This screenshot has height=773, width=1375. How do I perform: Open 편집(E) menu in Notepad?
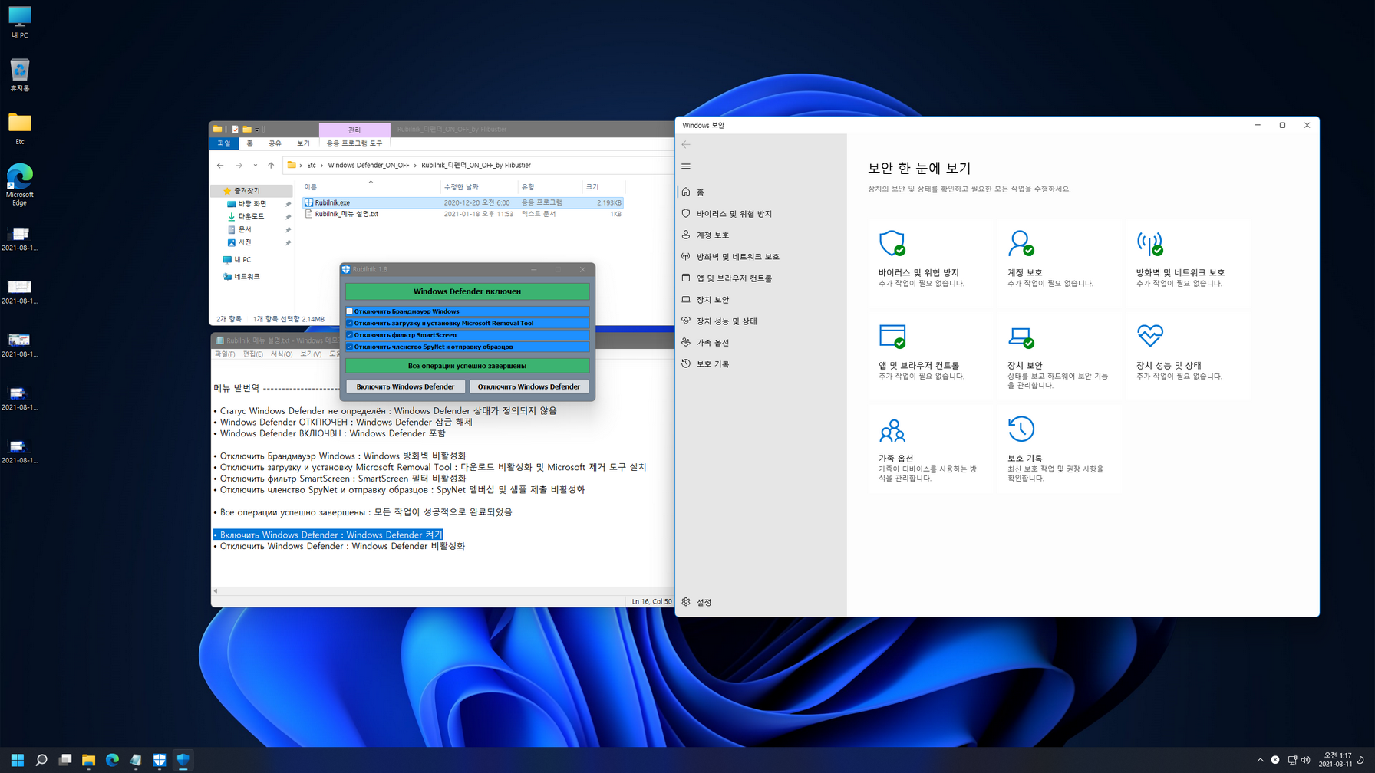252,354
